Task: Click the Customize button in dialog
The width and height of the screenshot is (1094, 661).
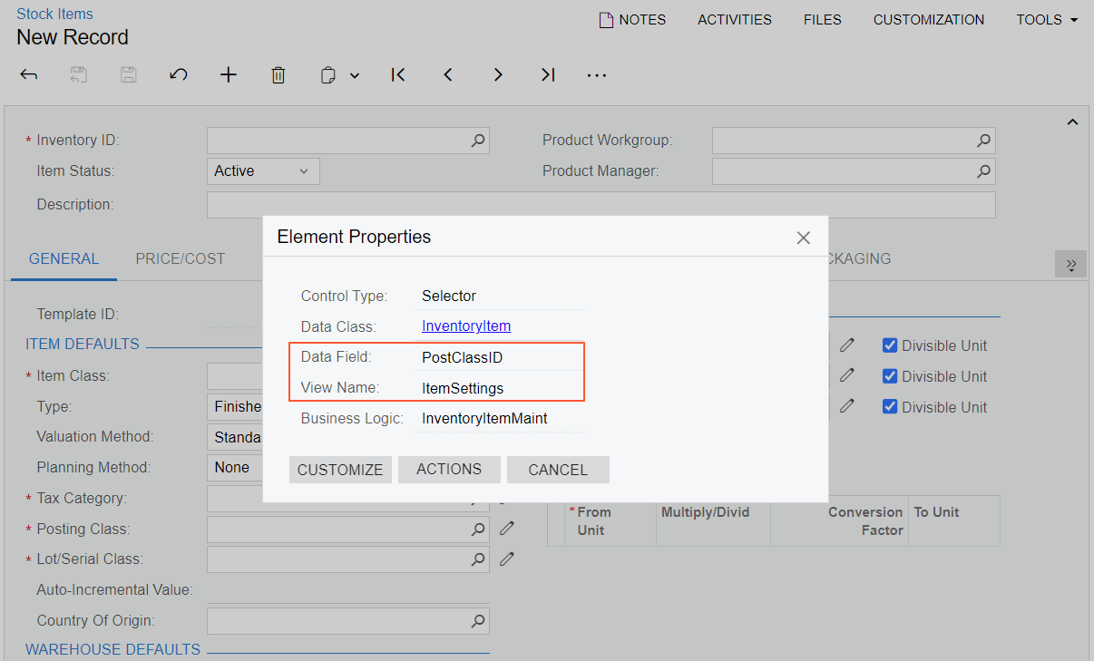Action: point(340,470)
